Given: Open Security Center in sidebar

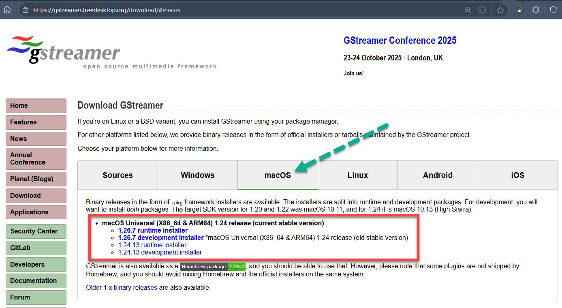Looking at the screenshot, I should coord(36,231).
